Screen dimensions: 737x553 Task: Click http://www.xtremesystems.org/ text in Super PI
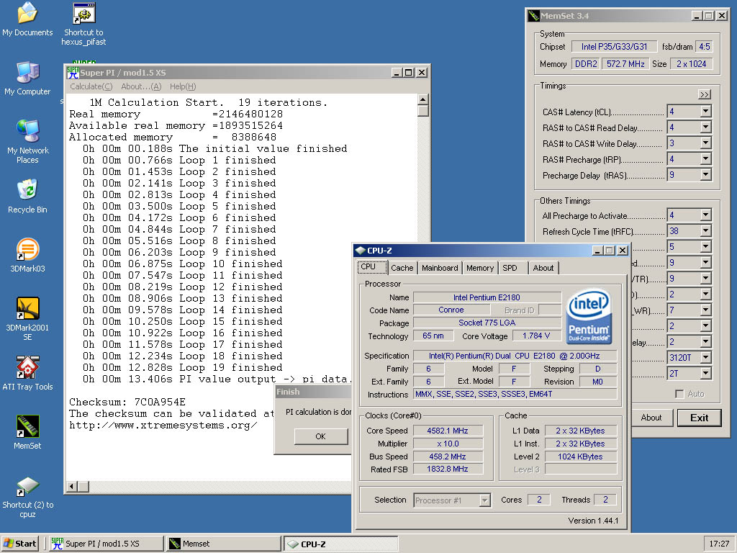[163, 426]
